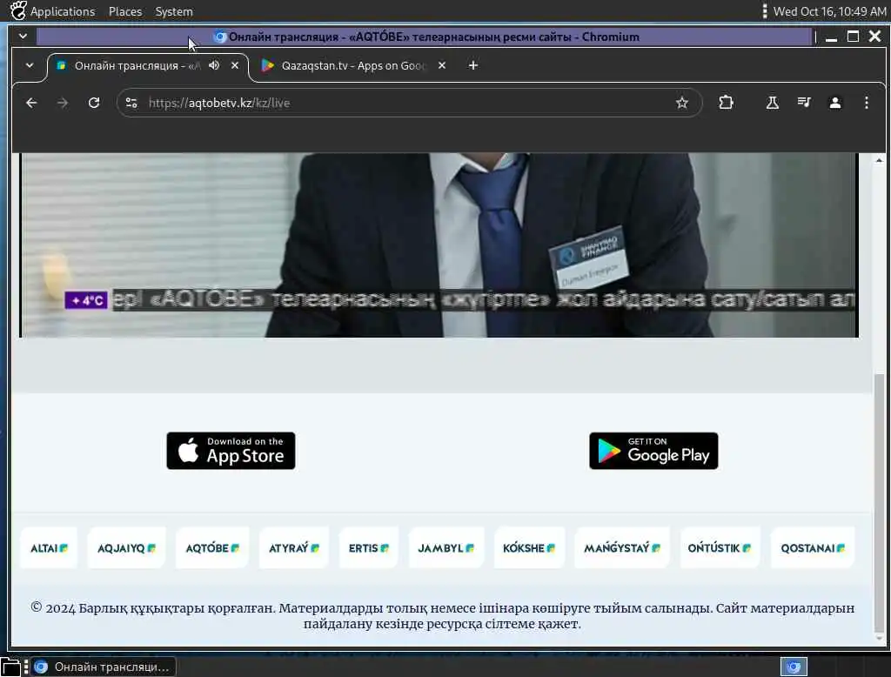Click the clock Wed Oct 16 in panel
Image resolution: width=891 pixels, height=677 pixels.
tap(829, 11)
